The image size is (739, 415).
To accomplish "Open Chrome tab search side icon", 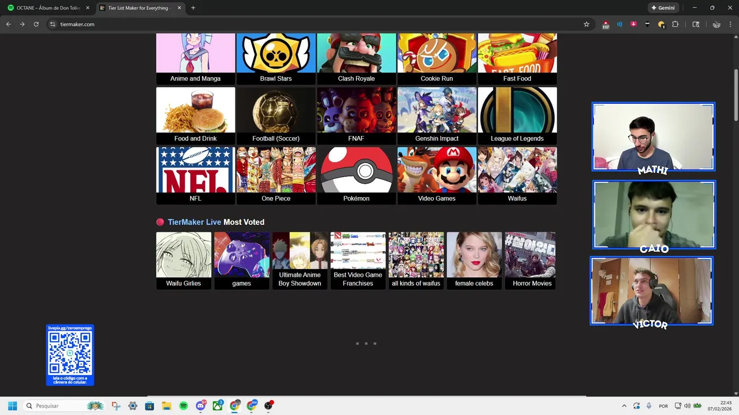I will point(696,24).
